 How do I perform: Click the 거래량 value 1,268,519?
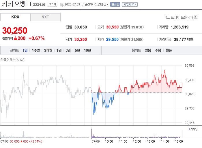coord(179,27)
